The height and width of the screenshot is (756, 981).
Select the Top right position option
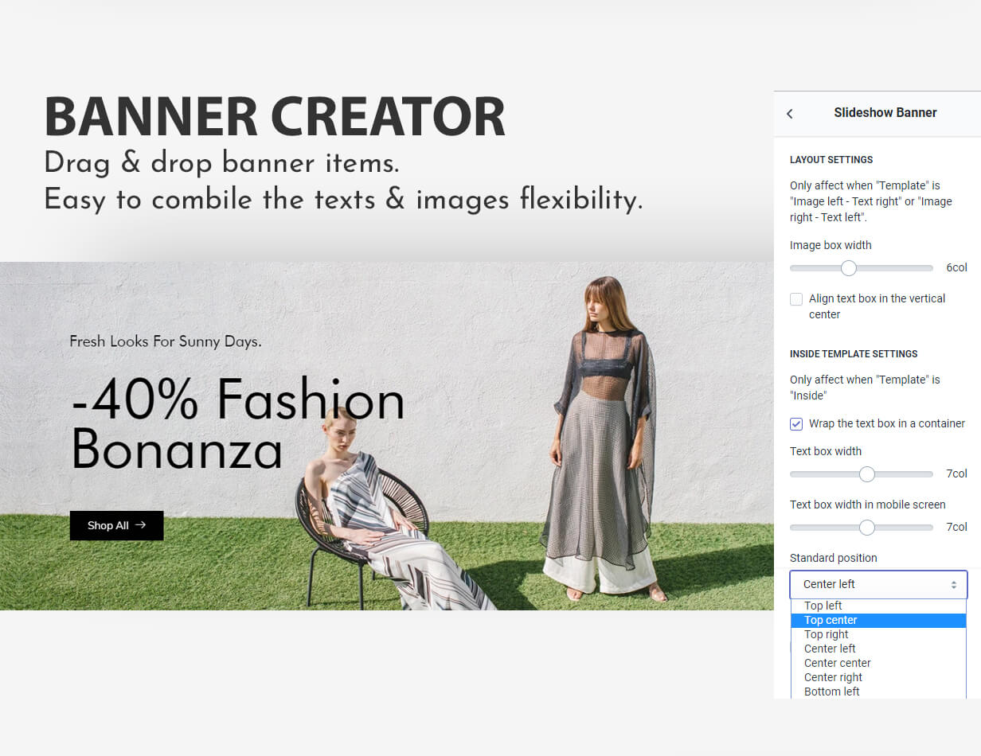827,634
